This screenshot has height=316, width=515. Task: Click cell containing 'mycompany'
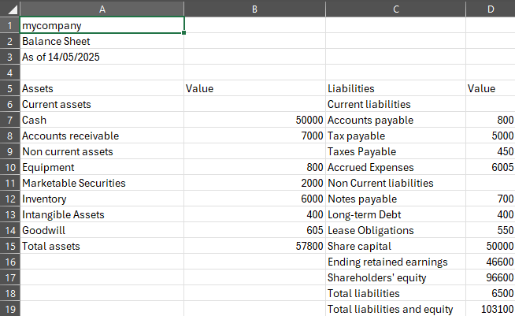pyautogui.click(x=102, y=25)
